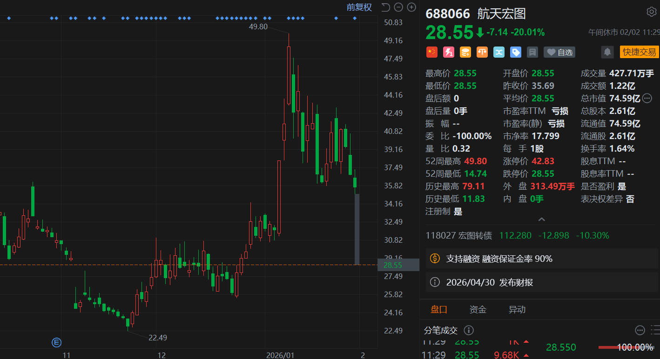Click the gray limit-down candle on chart
The height and width of the screenshot is (359, 660).
pyautogui.click(x=357, y=229)
